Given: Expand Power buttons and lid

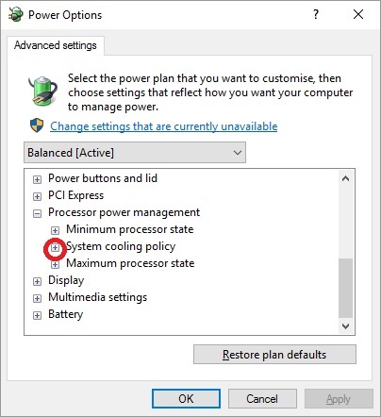Looking at the screenshot, I should (37, 179).
